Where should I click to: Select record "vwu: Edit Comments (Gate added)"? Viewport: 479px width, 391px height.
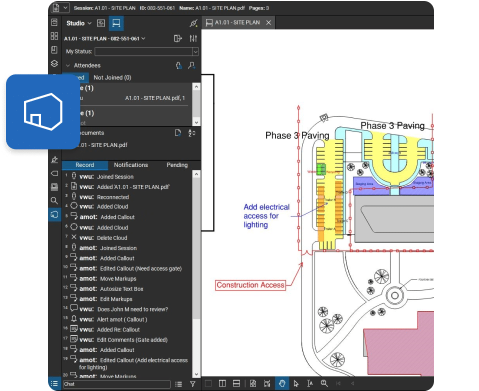(x=127, y=339)
